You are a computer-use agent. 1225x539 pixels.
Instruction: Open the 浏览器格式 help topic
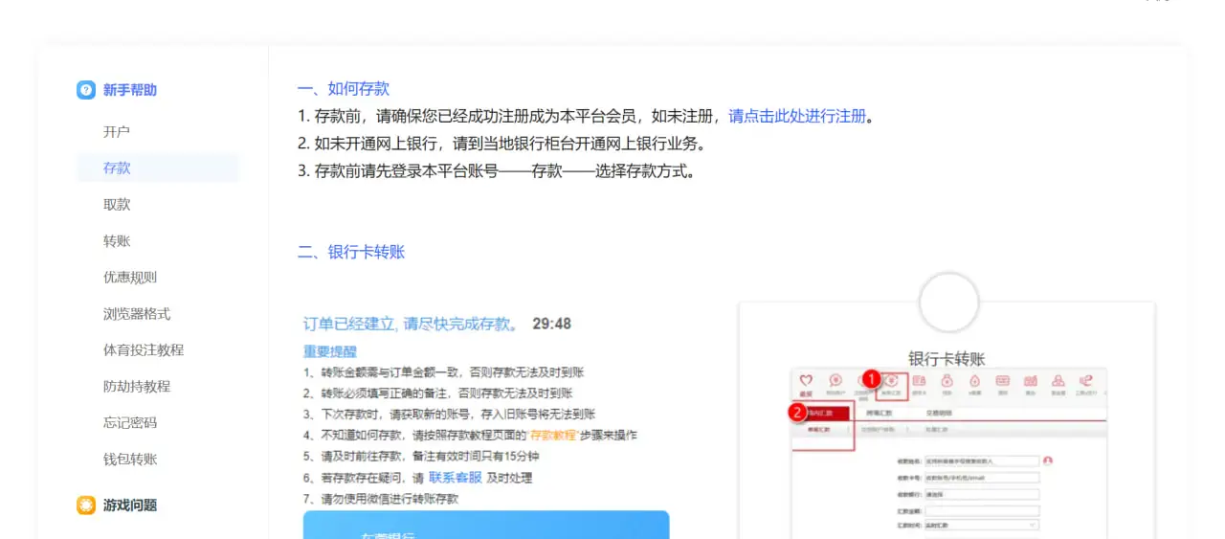137,313
